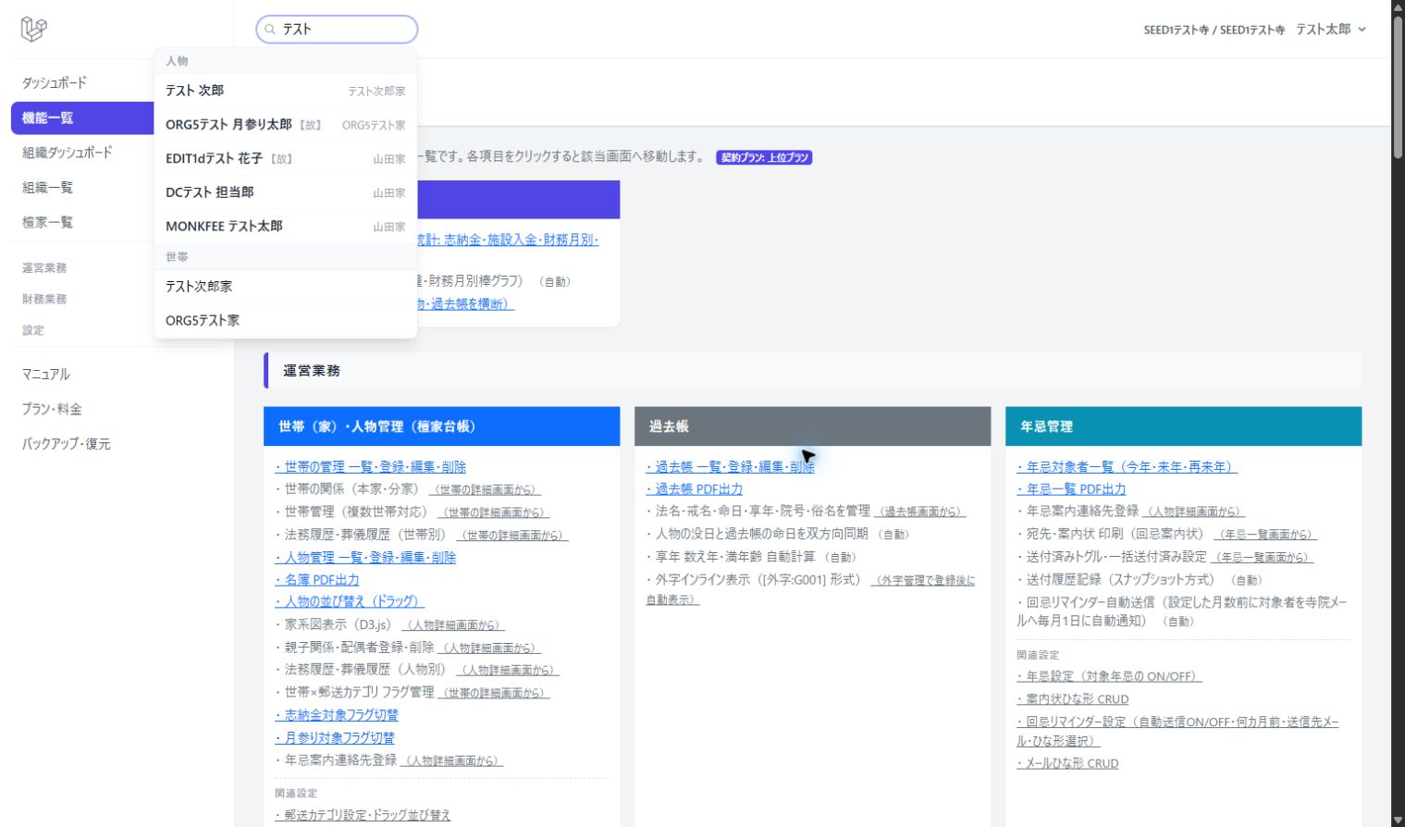Image resolution: width=1405 pixels, height=827 pixels.
Task: Open 世帯の関係 (世帯の詳細画面から) link
Action: tap(486, 490)
